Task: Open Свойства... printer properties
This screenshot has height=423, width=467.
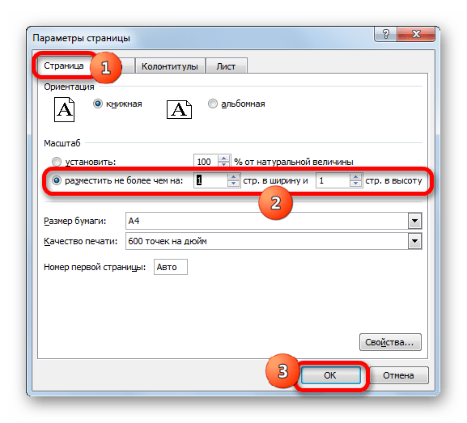Action: pos(390,342)
